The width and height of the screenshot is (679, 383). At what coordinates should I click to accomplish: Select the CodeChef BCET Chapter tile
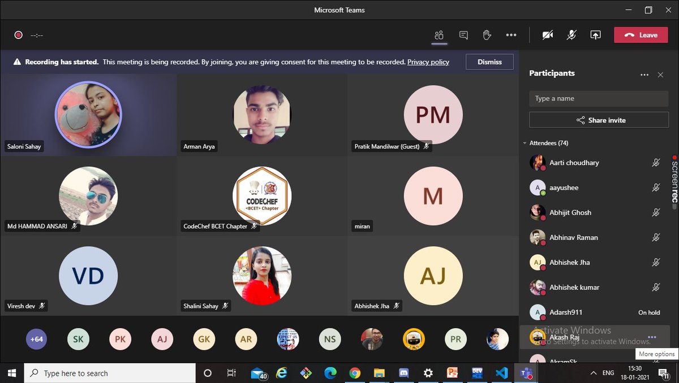[262, 195]
